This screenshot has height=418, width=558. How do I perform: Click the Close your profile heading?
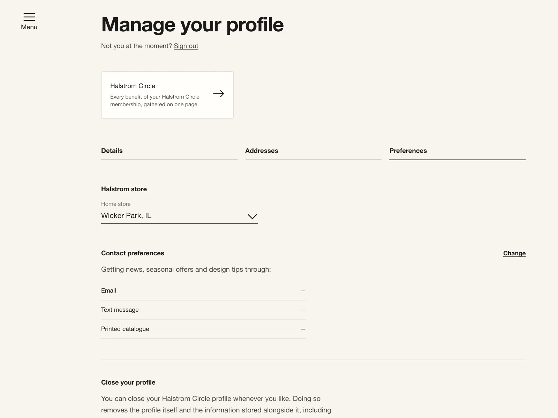point(128,382)
